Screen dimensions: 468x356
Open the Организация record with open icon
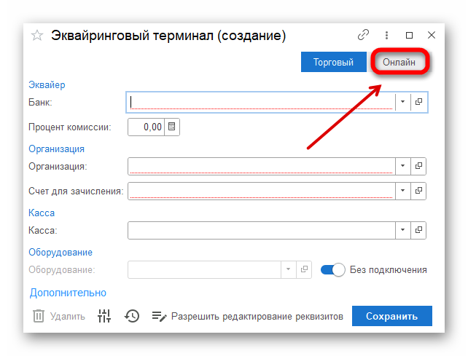point(418,166)
